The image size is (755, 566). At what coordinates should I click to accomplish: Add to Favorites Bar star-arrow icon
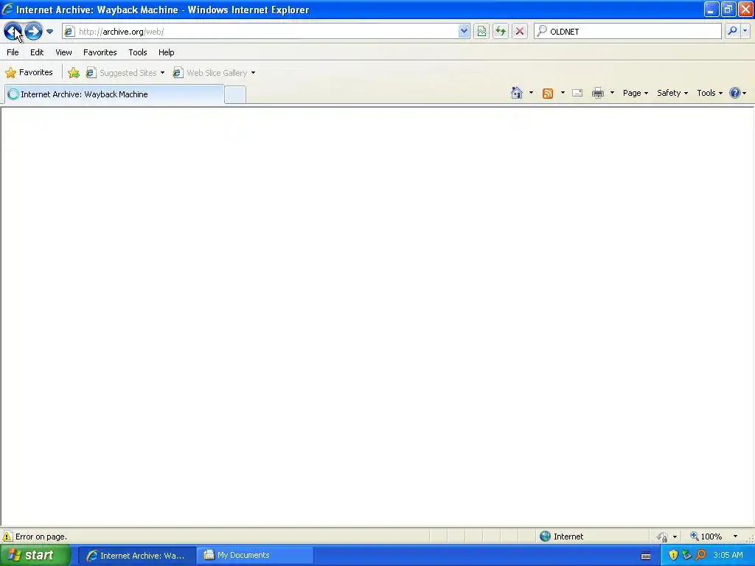click(74, 73)
